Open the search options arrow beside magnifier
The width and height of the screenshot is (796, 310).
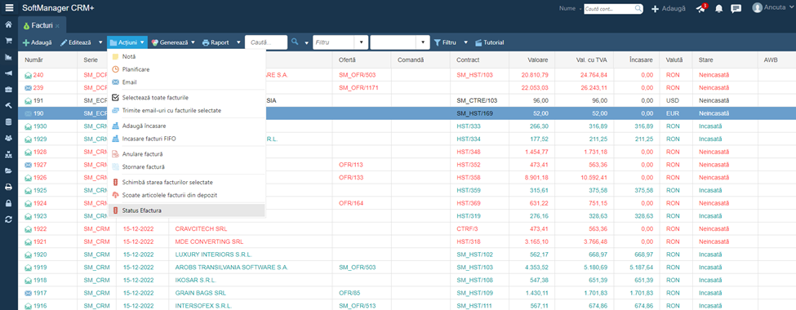(307, 42)
